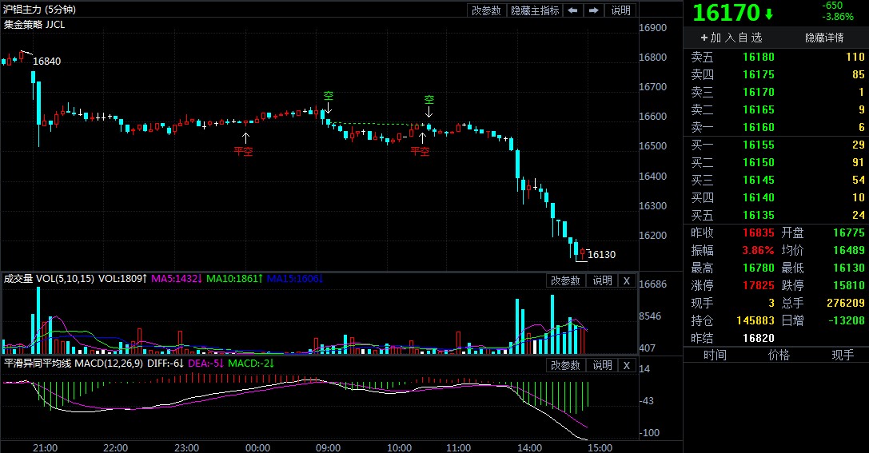Select the 卖五 price 16180
The height and width of the screenshot is (453, 869).
coord(758,57)
